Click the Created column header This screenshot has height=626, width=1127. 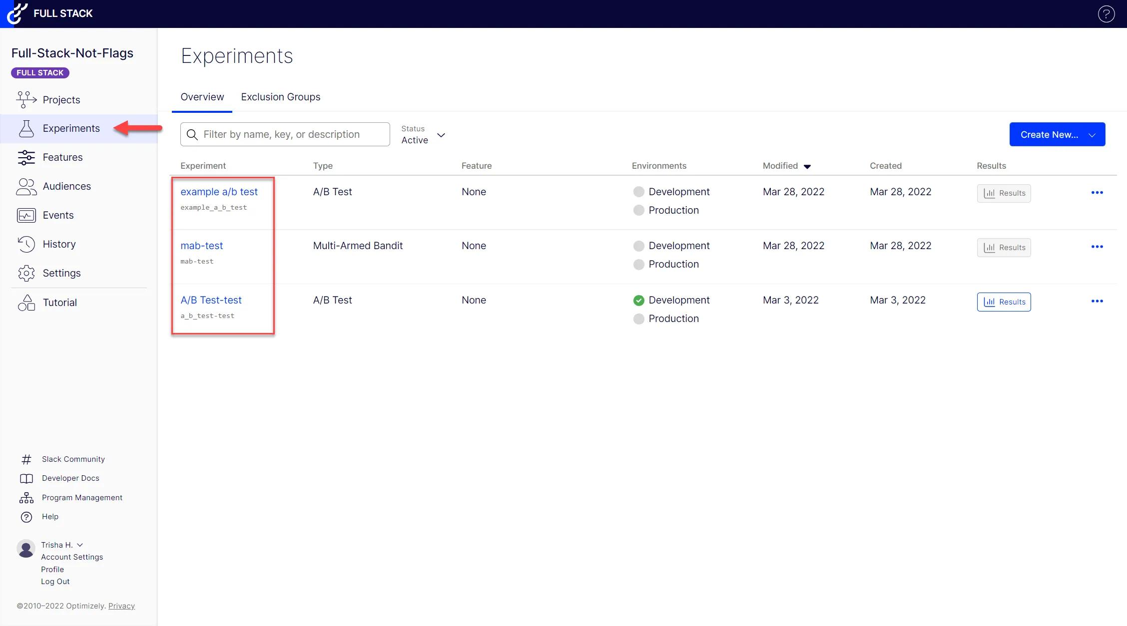(x=886, y=166)
